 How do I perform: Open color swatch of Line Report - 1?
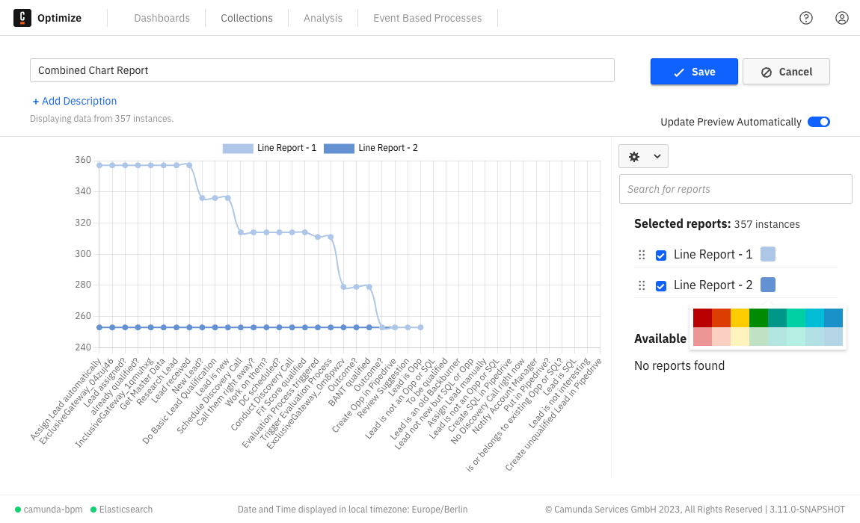[x=768, y=254]
